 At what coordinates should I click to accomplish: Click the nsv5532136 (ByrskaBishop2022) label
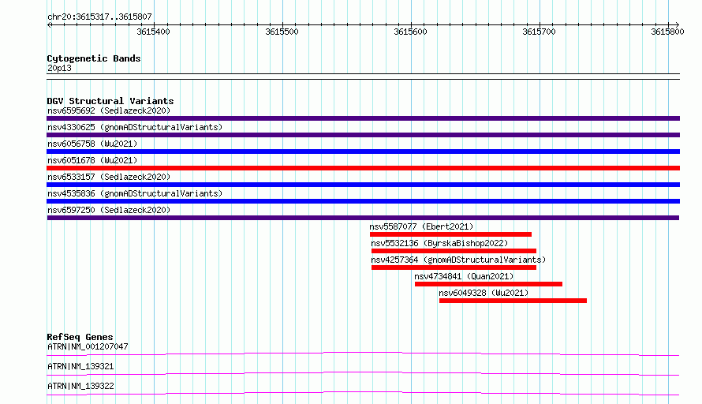[439, 243]
